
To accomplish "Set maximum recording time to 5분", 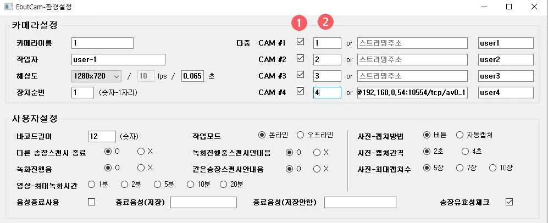I will point(158,185).
